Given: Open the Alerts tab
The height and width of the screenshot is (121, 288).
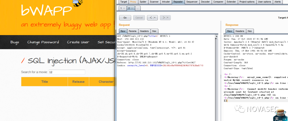Looking at the screenshot, I should (278, 2).
